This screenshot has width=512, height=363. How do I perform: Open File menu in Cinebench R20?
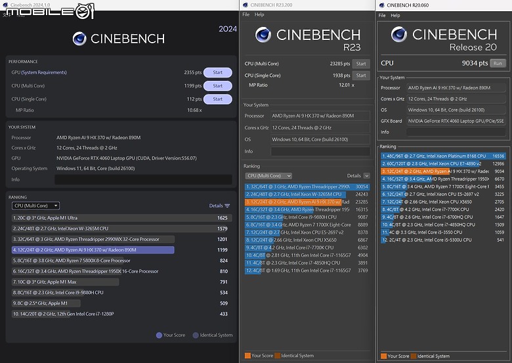[x=382, y=15]
